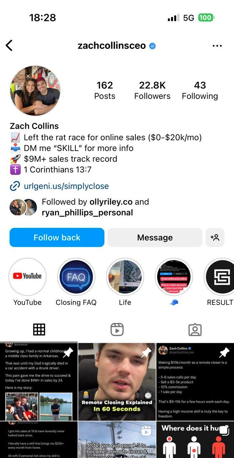Tap Zach Collins profile picture
234x458 pixels.
point(35,91)
